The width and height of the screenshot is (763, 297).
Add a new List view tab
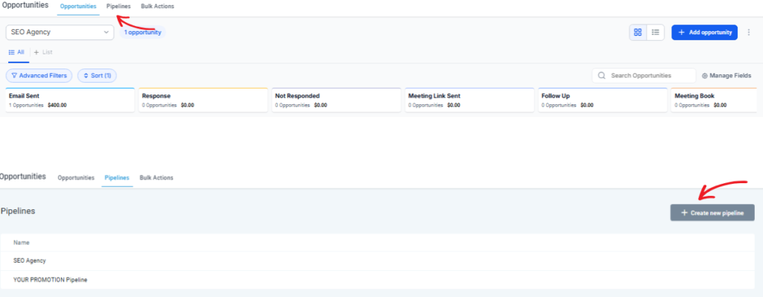(x=43, y=52)
